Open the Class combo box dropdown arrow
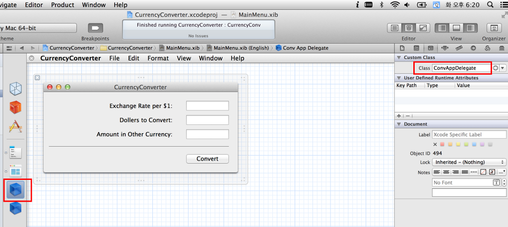 (503, 68)
